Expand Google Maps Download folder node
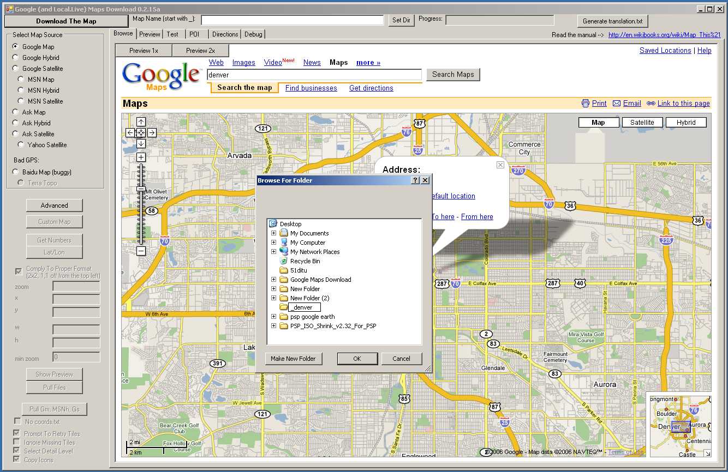 coord(273,280)
